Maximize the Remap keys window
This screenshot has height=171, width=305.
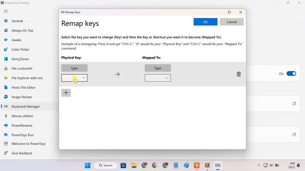229,12
